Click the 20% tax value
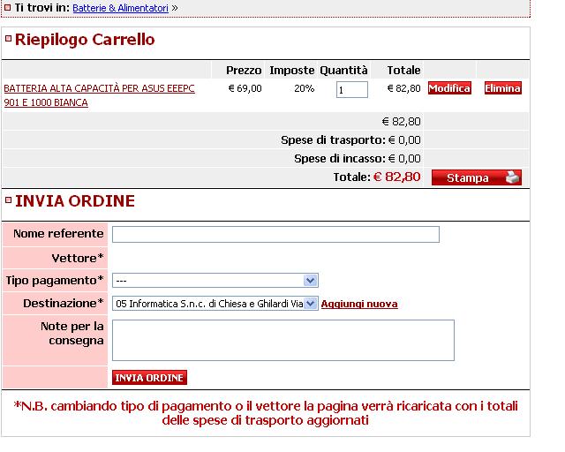The height and width of the screenshot is (452, 565). pyautogui.click(x=304, y=88)
